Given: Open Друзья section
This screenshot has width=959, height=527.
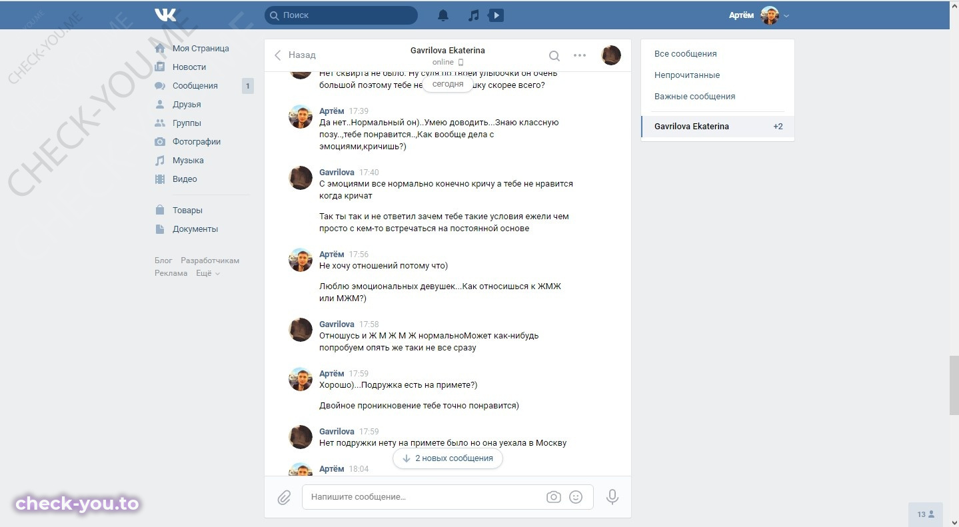Looking at the screenshot, I should click(x=187, y=105).
